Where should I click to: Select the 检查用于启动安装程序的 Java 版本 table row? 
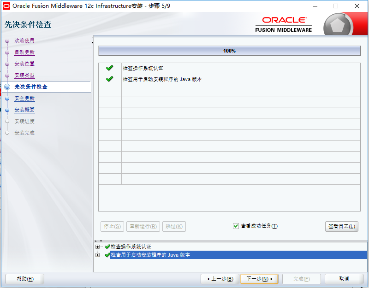point(229,79)
